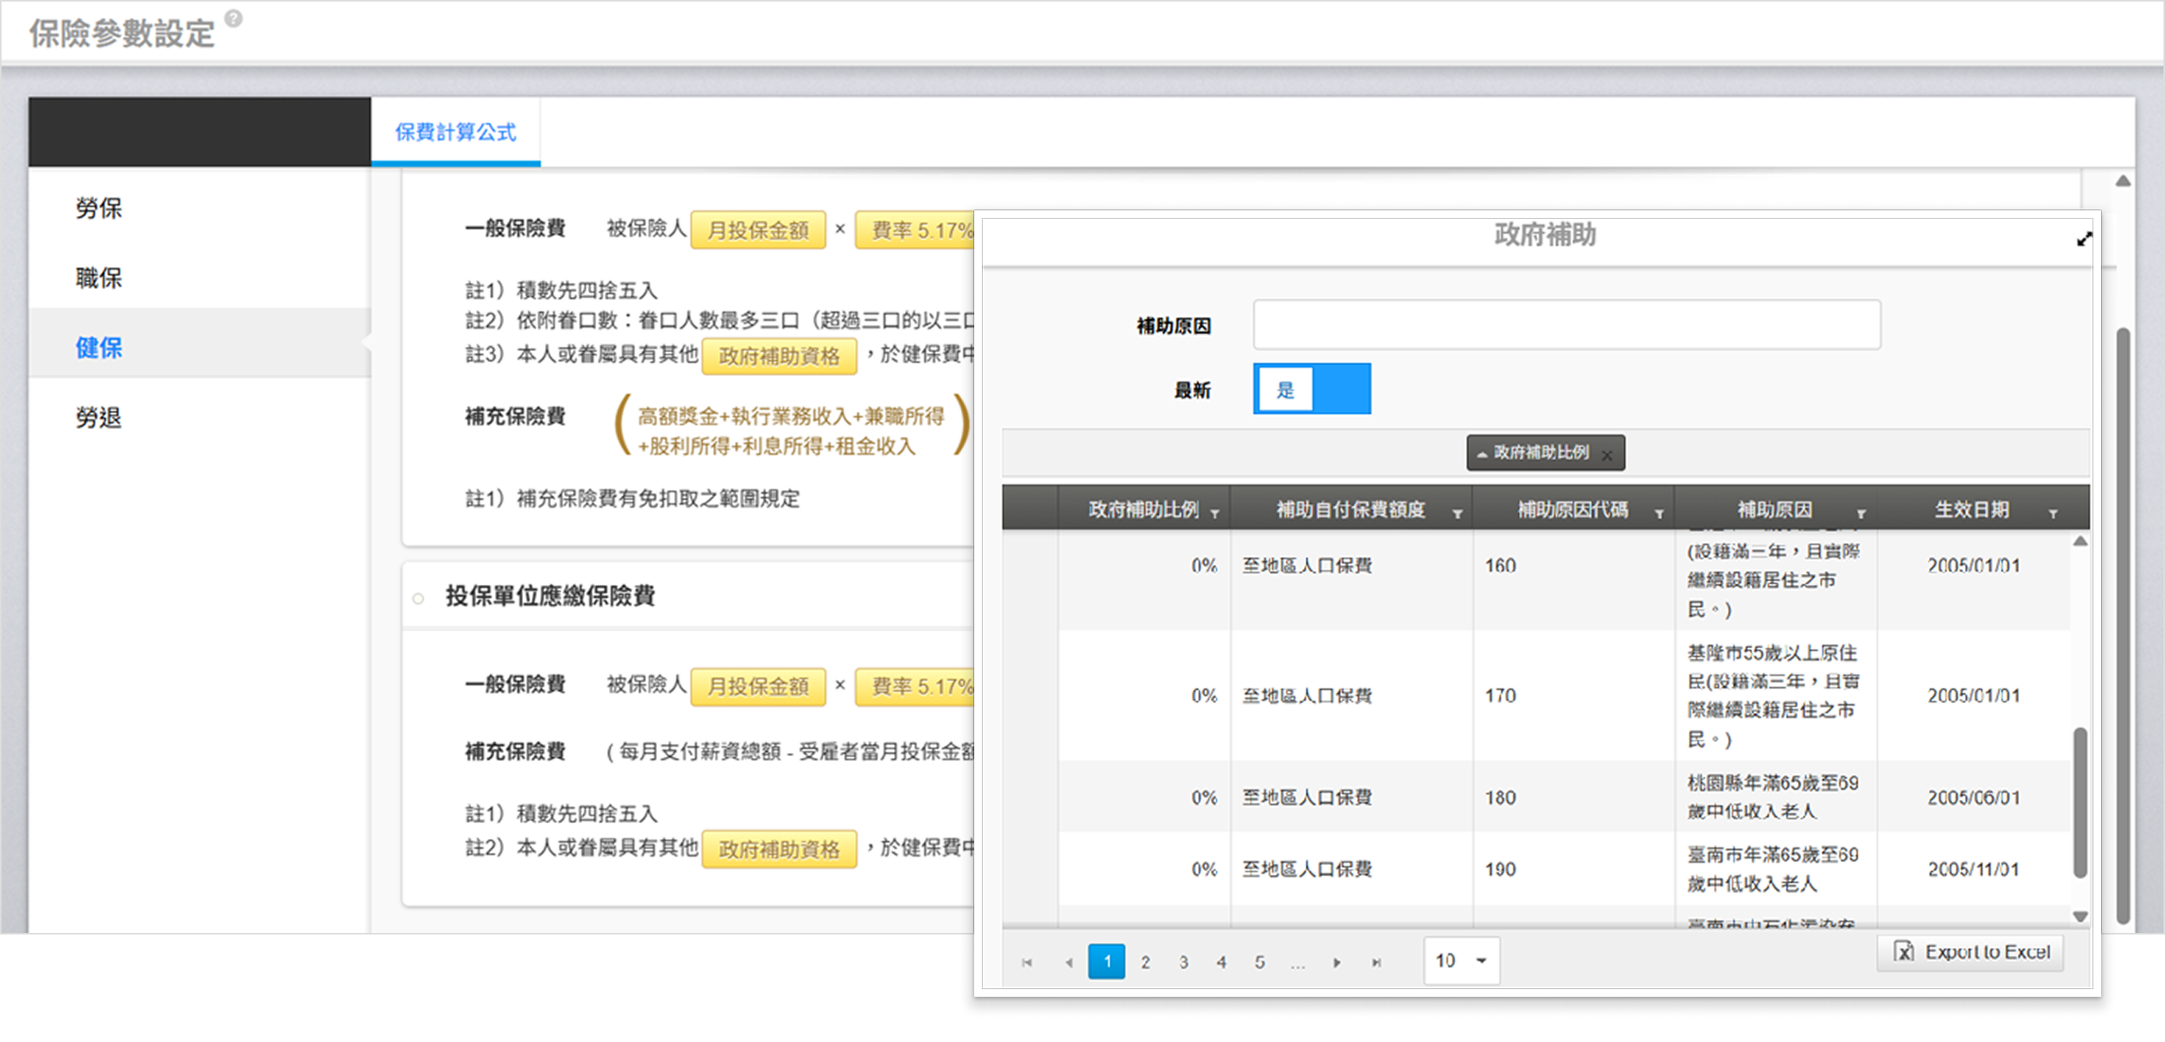Click Export to Excel button
This screenshot has width=2165, height=1042.
1971,952
